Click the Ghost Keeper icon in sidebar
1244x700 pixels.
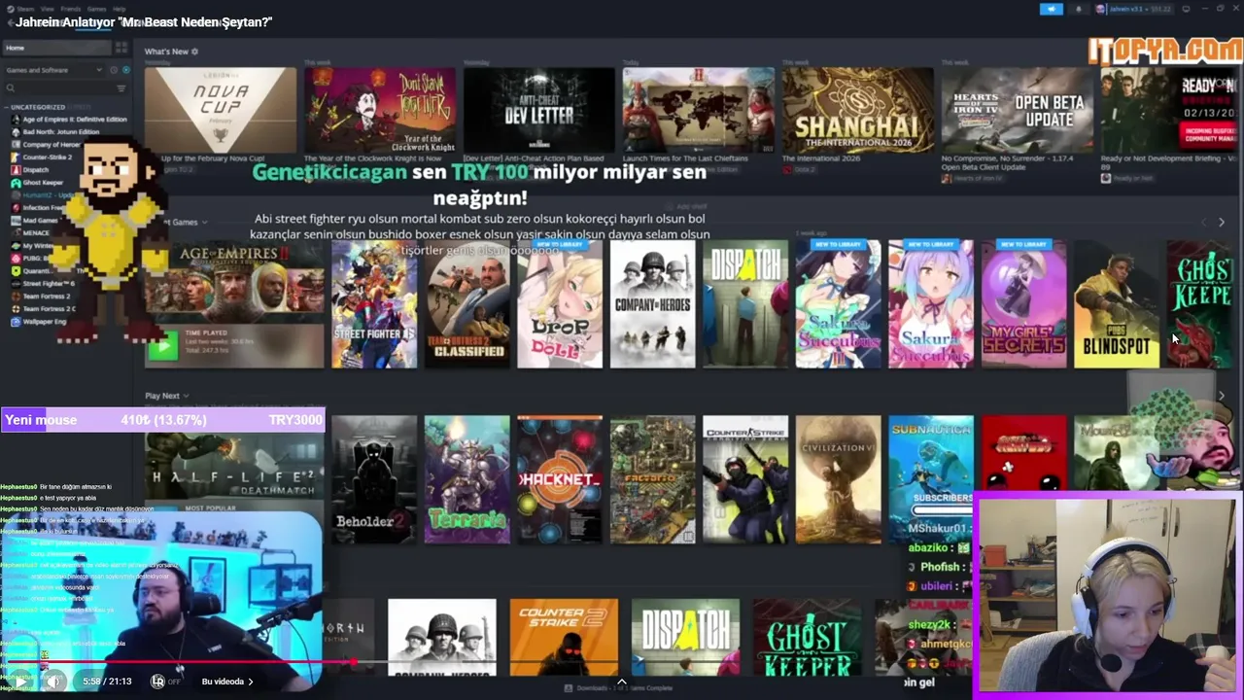16,183
